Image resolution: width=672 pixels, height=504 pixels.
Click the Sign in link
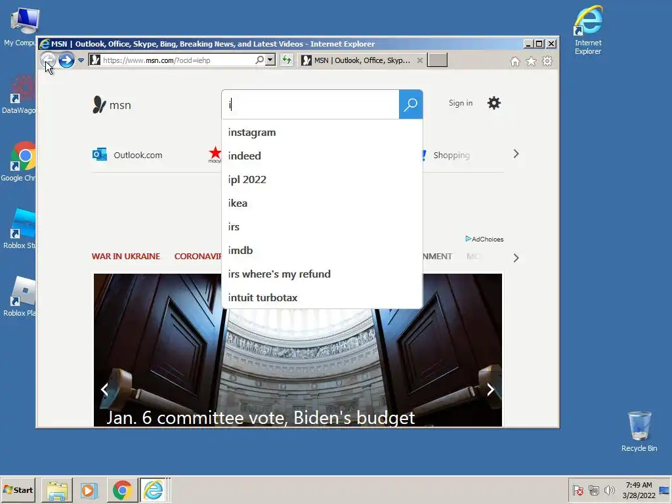point(460,103)
